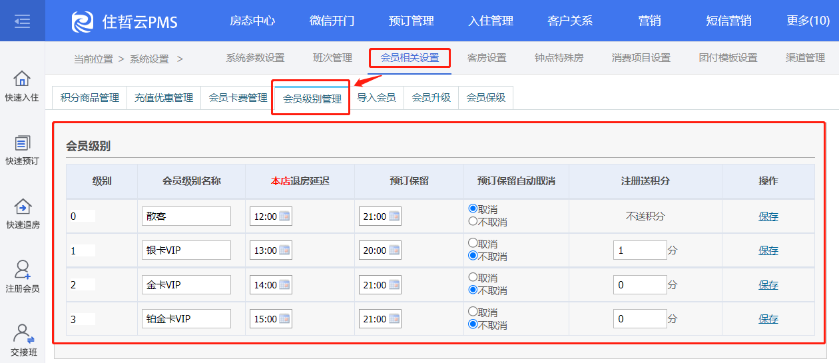Screen dimensions: 839x363
Task: Click the 金卡VIP level name field
Action: click(186, 285)
